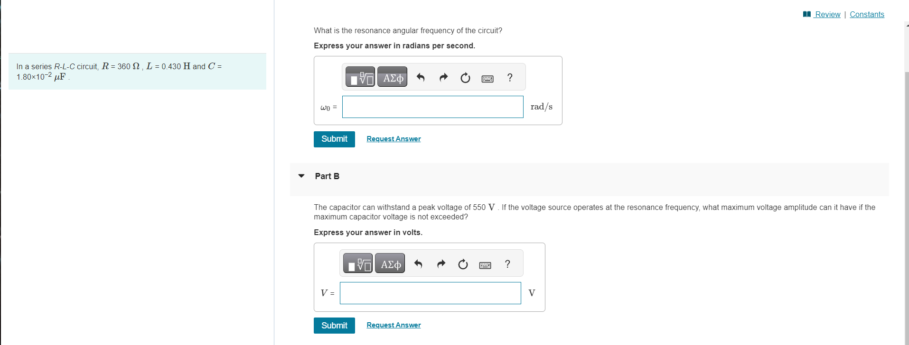This screenshot has height=345, width=909.
Task: Click Request Answer for Part B
Action: click(393, 325)
